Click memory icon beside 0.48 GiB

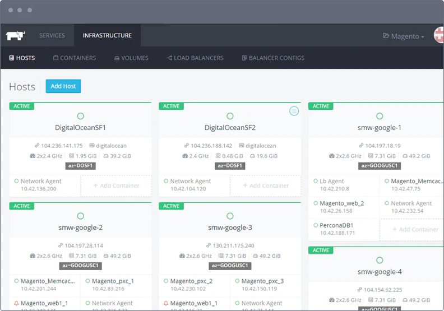coord(218,156)
